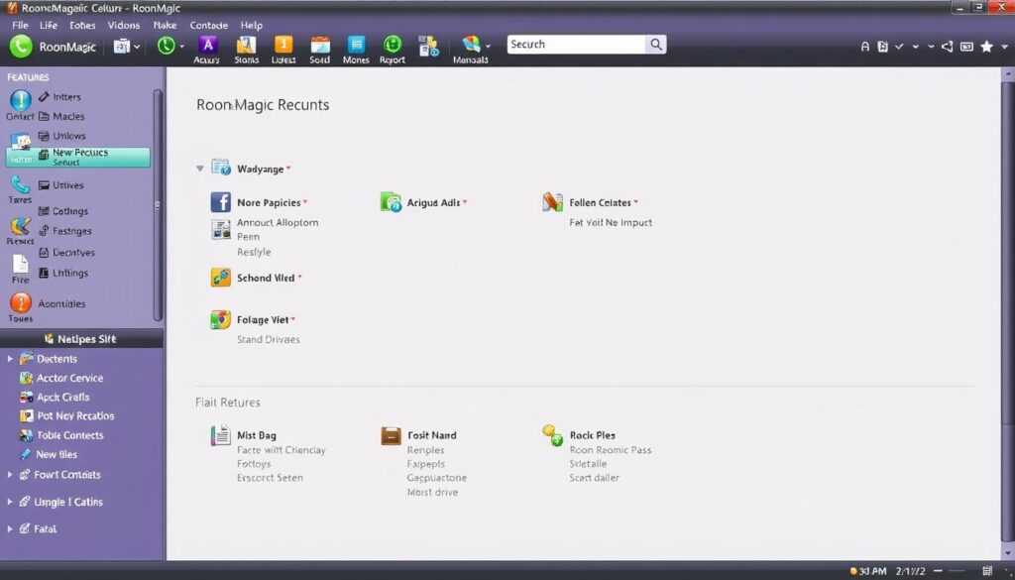Open the Report green toolbar icon
This screenshot has width=1015, height=580.
click(393, 45)
